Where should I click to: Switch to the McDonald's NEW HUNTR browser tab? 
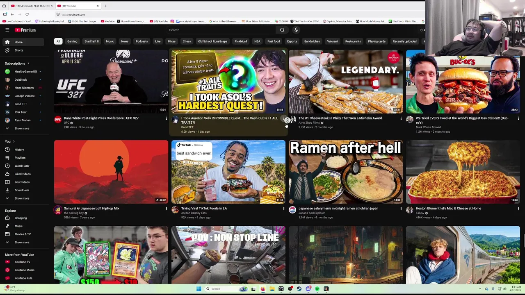point(31,6)
